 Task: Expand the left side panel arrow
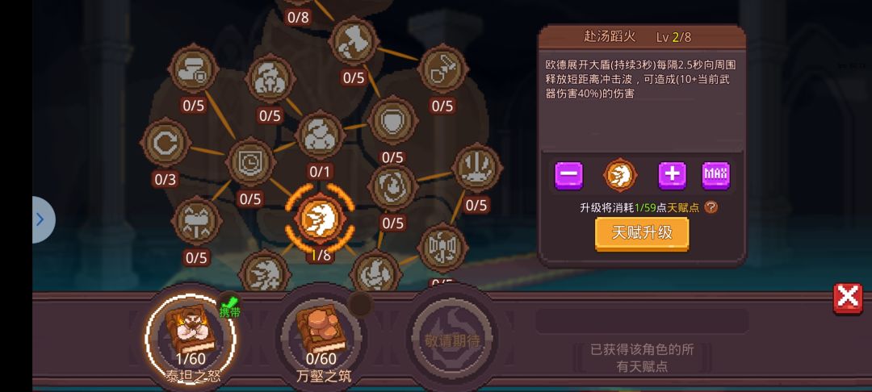[x=42, y=220]
